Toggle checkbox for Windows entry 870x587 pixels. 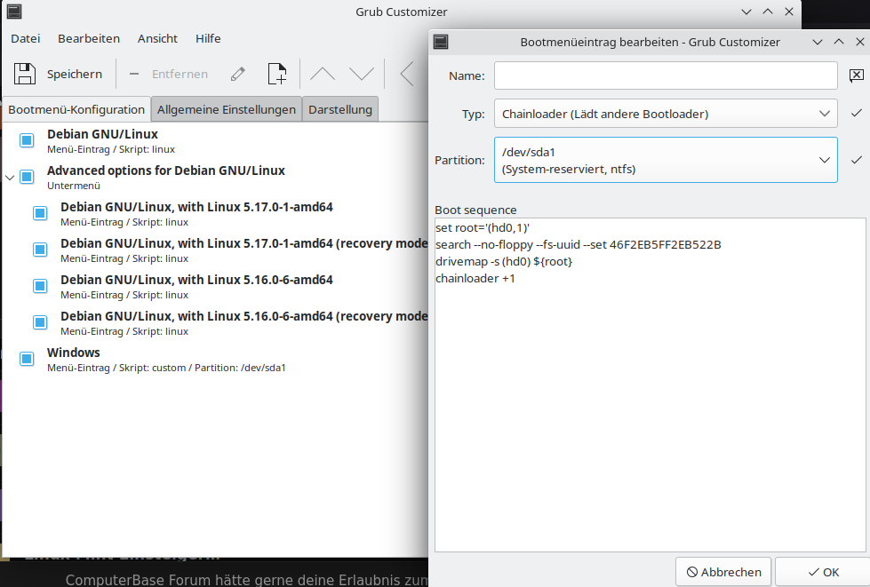tap(27, 359)
